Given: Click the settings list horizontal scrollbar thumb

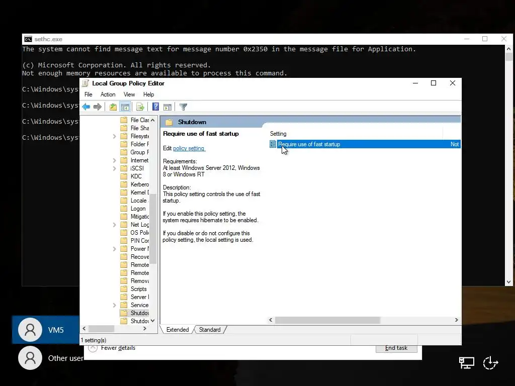Looking at the screenshot, I should tap(327, 320).
